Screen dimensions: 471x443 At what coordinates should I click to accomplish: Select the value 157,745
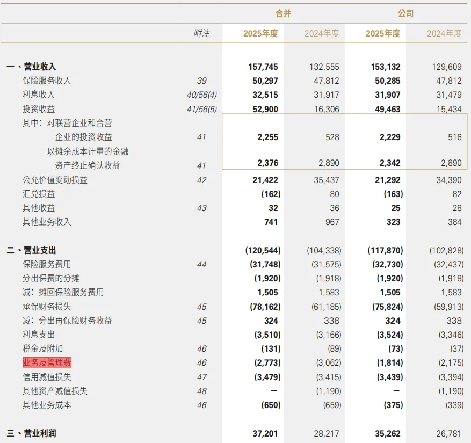pos(263,67)
